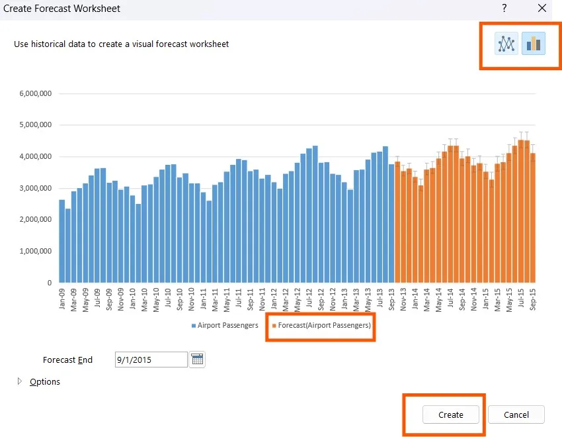Screen dimensions: 562x437
Task: Click the blue Airport Passengers legend swatch
Action: click(194, 326)
